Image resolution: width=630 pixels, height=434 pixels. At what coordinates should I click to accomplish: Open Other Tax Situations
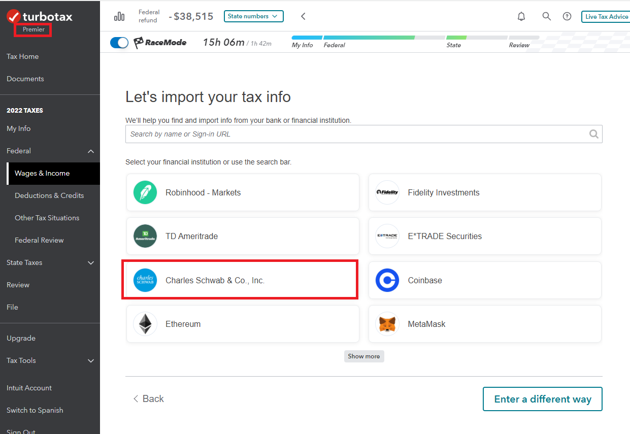point(47,218)
